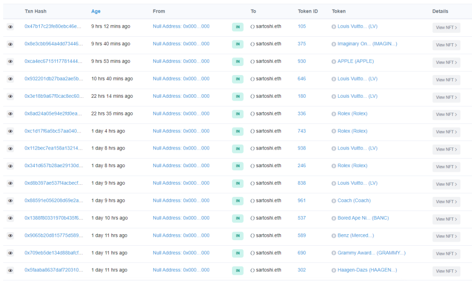Open transaction hash 0x1388f80331970b435f6...
Image resolution: width=472 pixels, height=281 pixels.
pyautogui.click(x=53, y=218)
